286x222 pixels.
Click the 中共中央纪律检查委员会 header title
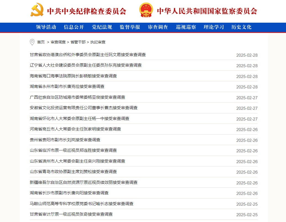(87, 11)
